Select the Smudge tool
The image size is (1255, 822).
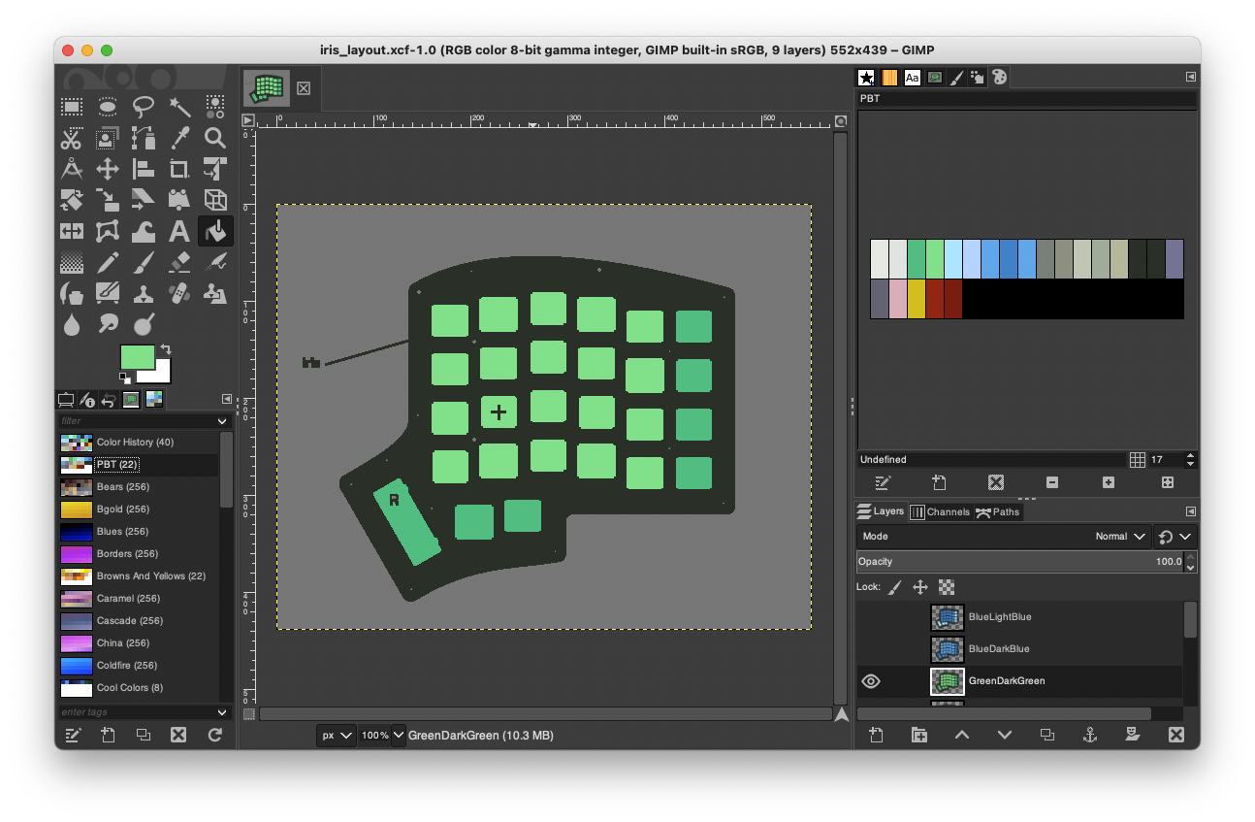point(108,324)
